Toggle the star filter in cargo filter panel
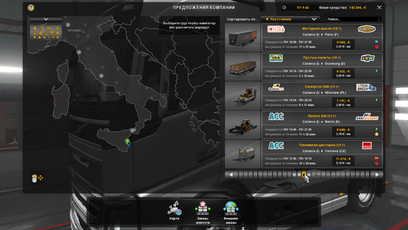408x230 pixels. 34,37
